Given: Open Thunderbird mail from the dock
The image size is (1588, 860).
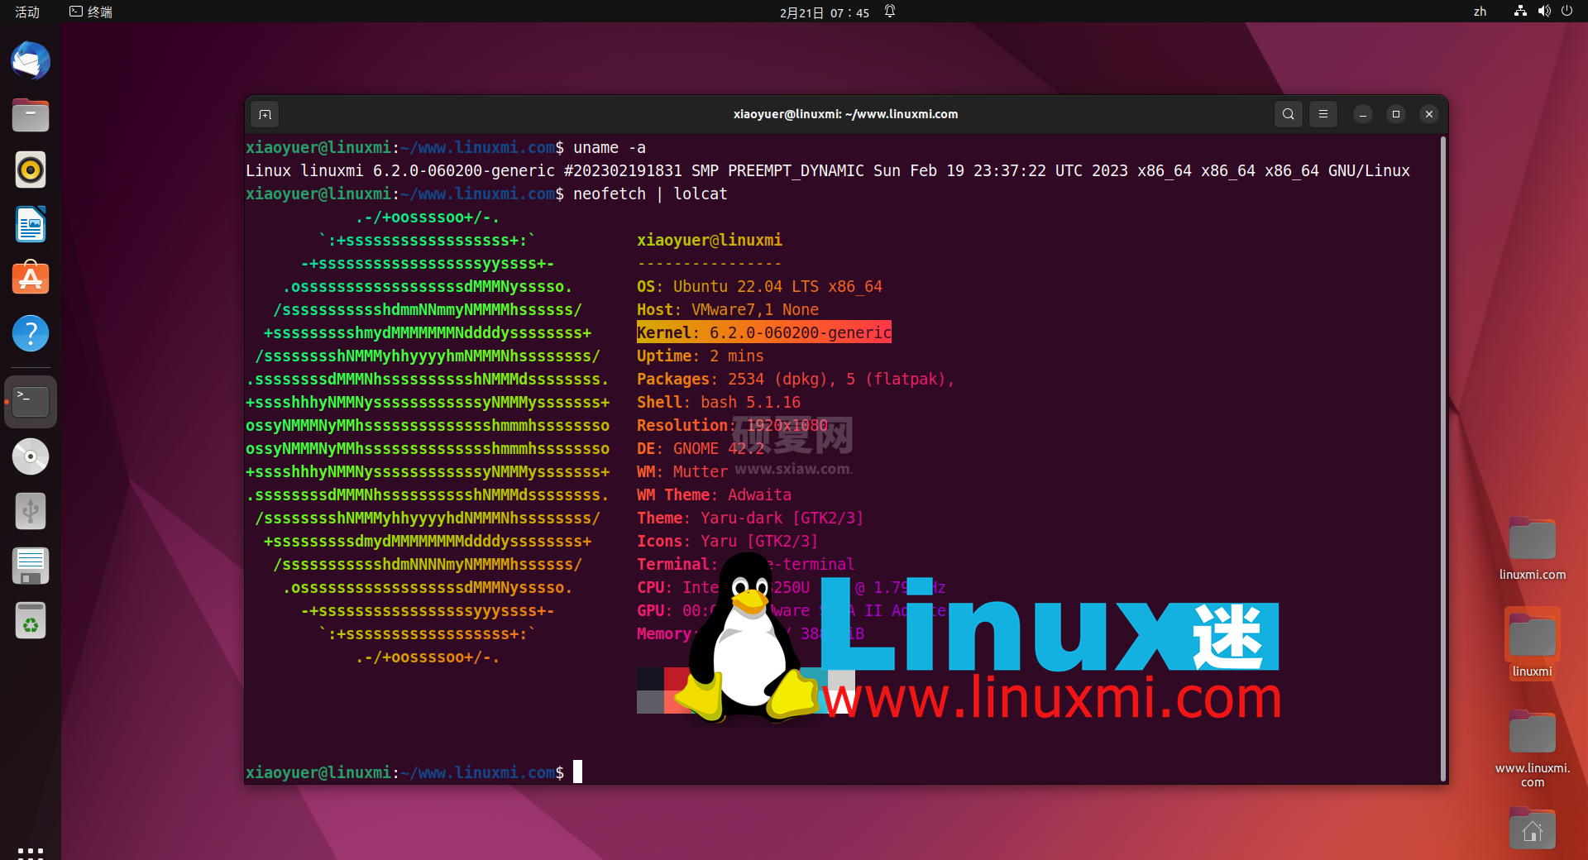Looking at the screenshot, I should tap(31, 61).
